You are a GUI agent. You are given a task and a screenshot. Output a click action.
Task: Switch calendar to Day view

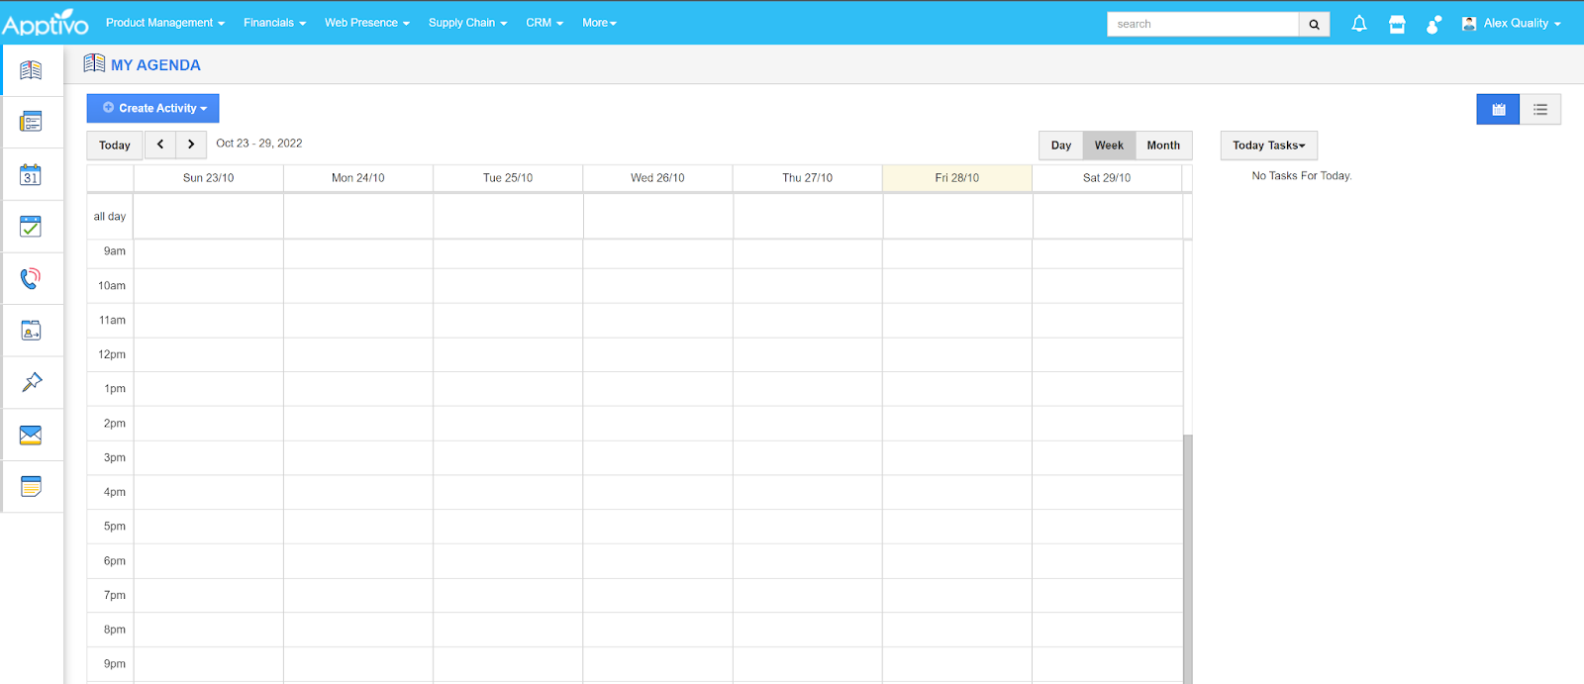(x=1060, y=146)
